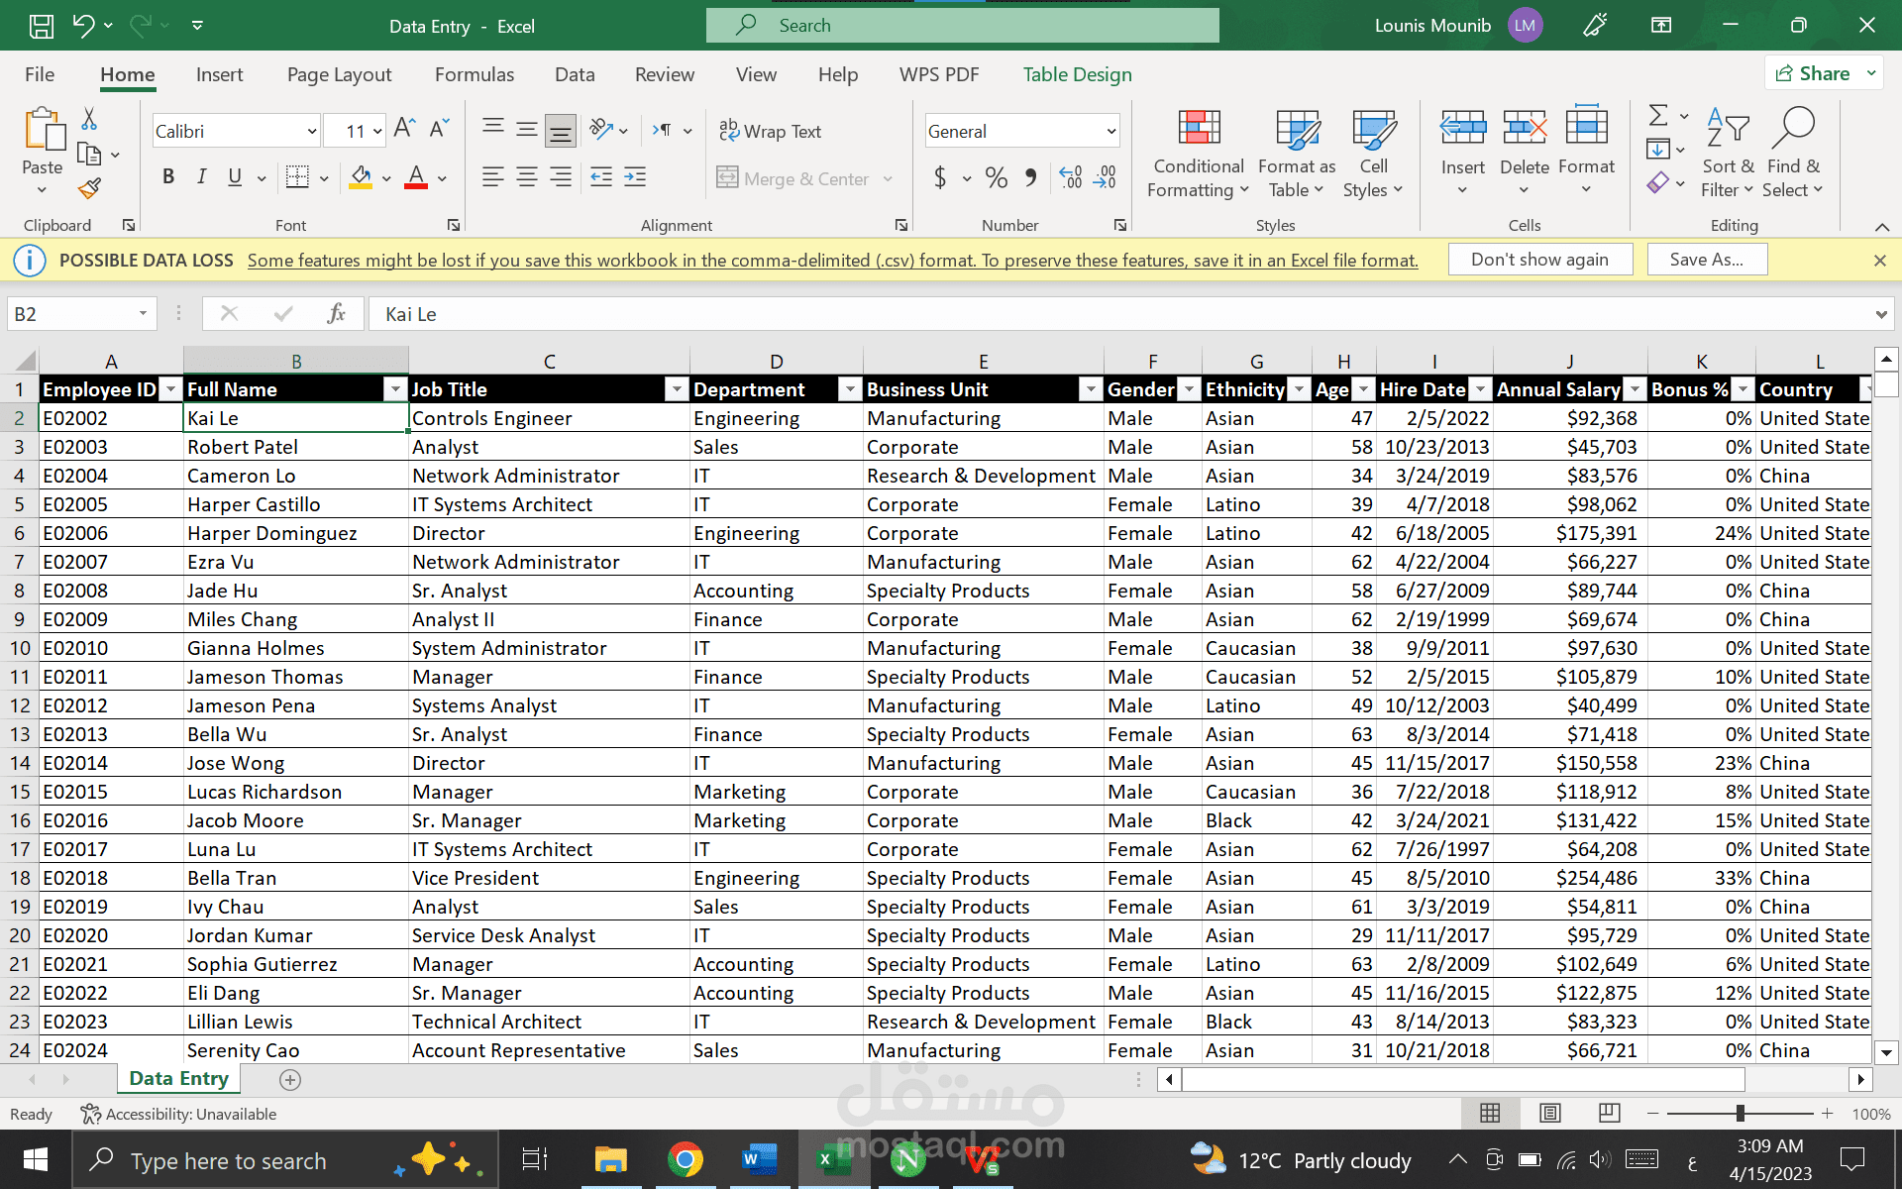Screen dimensions: 1902x1189
Task: Open the Insert ribbon tab
Action: point(219,74)
